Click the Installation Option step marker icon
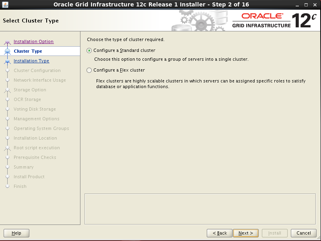The image size is (321, 241). (8, 42)
